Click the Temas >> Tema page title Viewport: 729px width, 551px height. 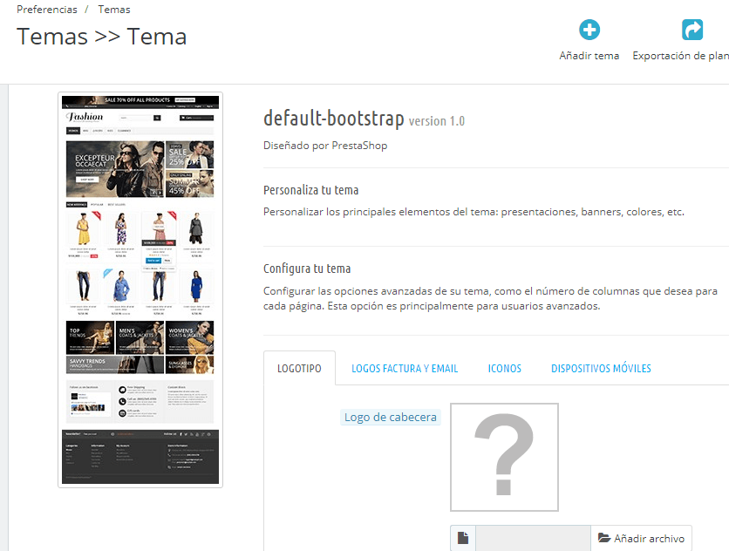point(102,37)
